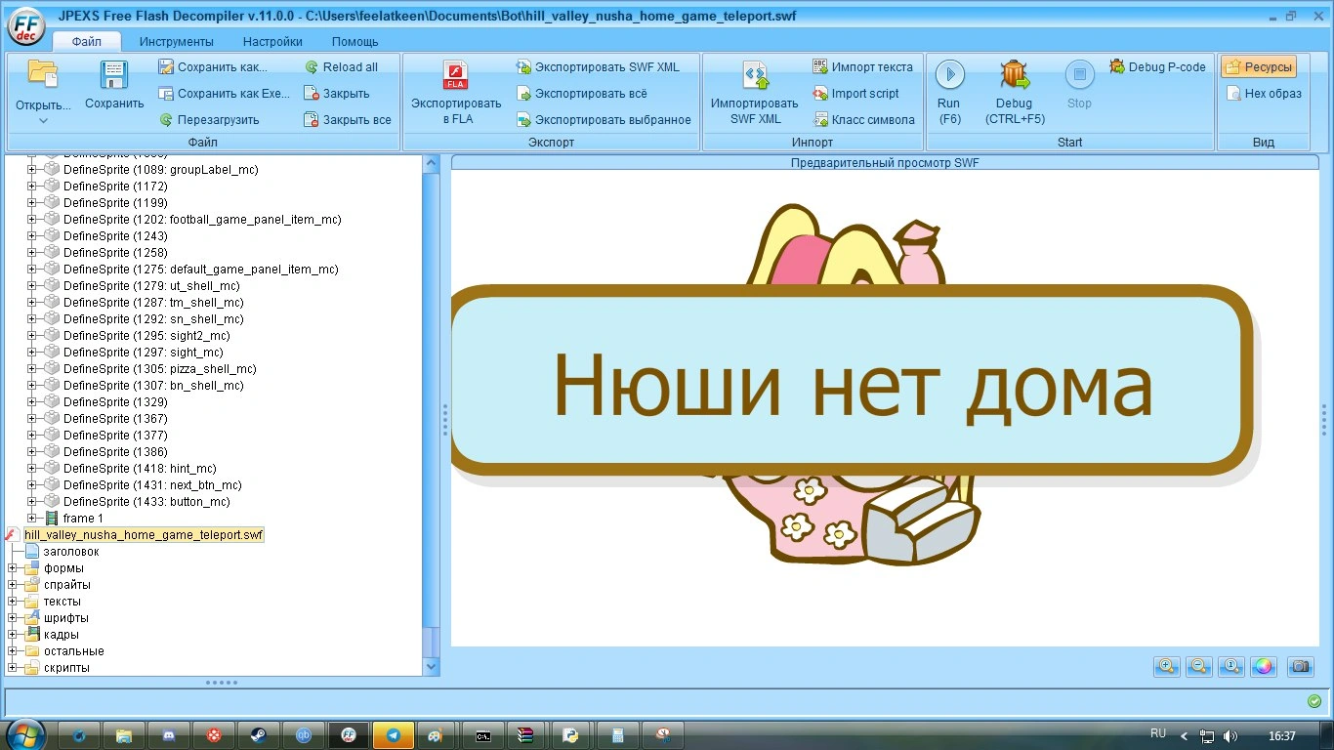
Task: Take a snapshot with the camera icon
Action: click(1300, 666)
